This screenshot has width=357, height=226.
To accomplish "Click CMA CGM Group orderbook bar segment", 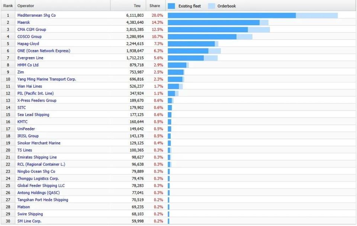I will 259,30.
